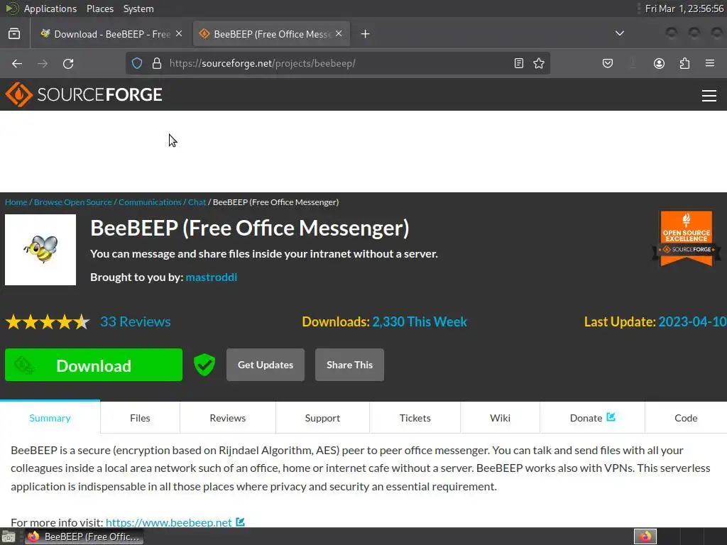
Task: Open the Places menu
Action: pos(100,9)
